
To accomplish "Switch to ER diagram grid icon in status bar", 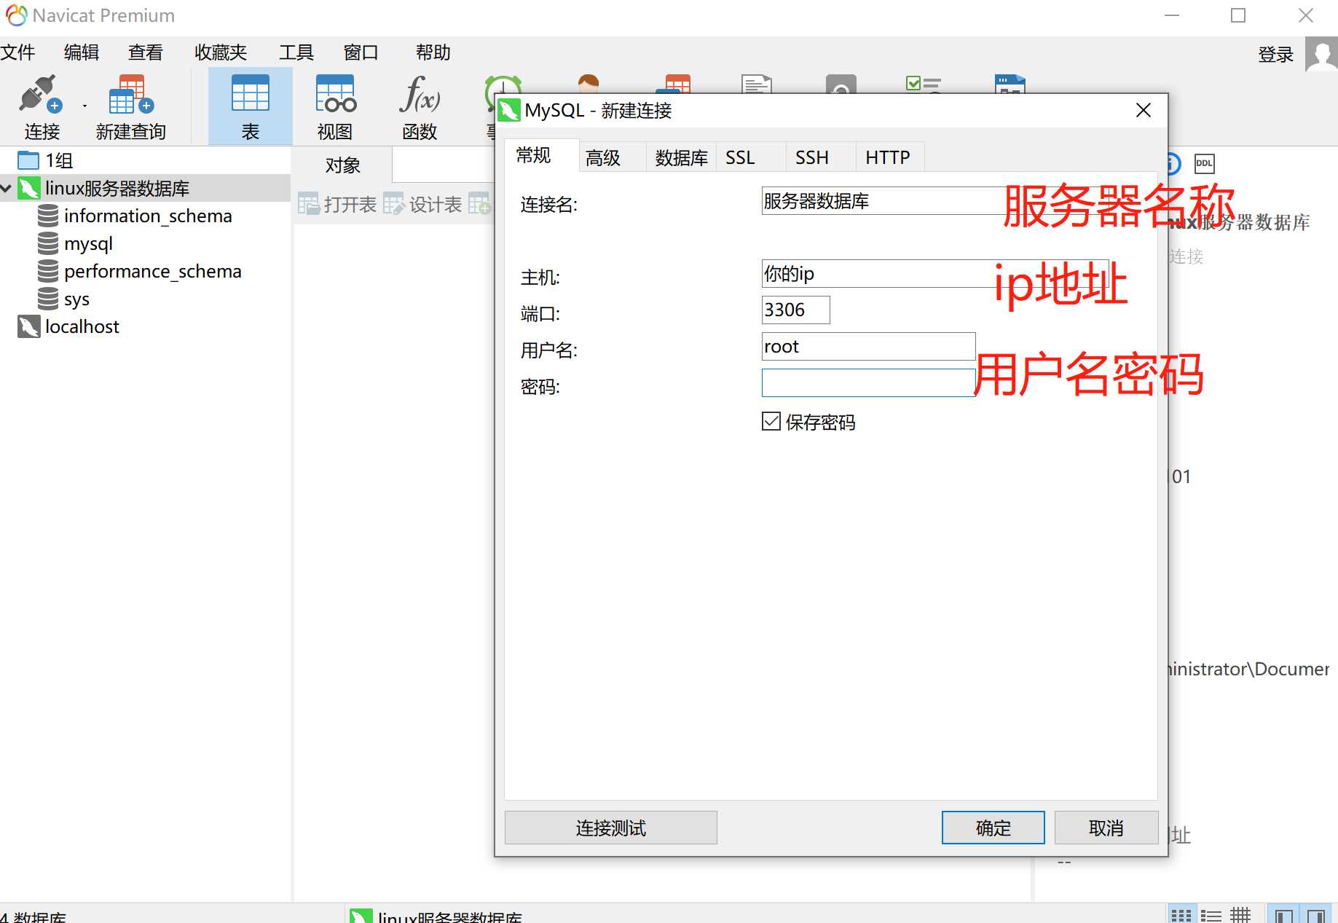I will 1240,915.
